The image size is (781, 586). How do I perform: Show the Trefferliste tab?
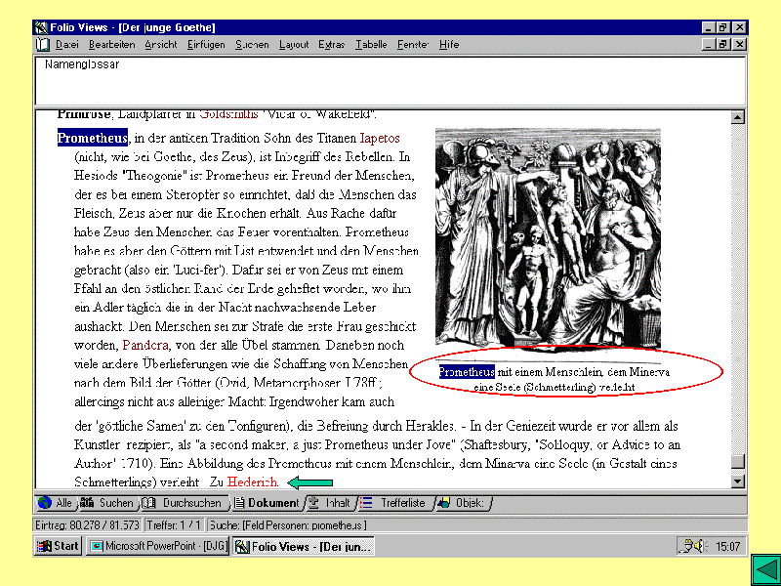coord(393,503)
